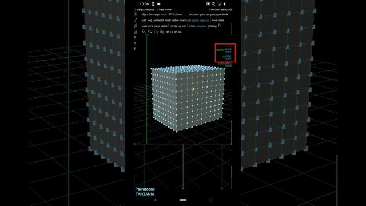366x206 pixels.
Task: Tap the fourth left-column tool icon
Action: 136,32
